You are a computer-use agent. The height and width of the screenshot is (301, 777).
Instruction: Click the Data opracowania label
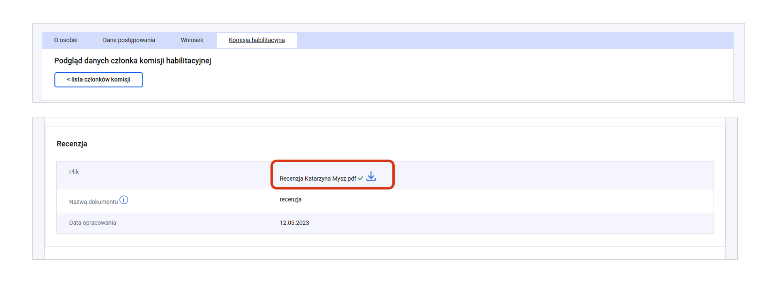point(92,223)
